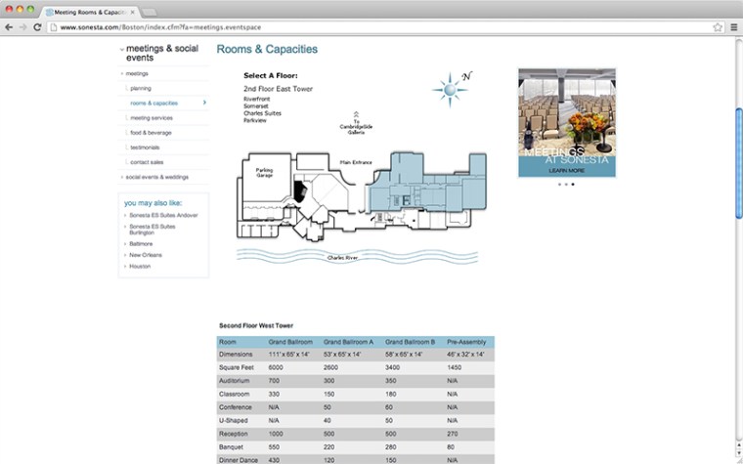Screen dimensions: 743x464
Task: Click the arrow beside rooms & capacities
Action: [x=204, y=103]
